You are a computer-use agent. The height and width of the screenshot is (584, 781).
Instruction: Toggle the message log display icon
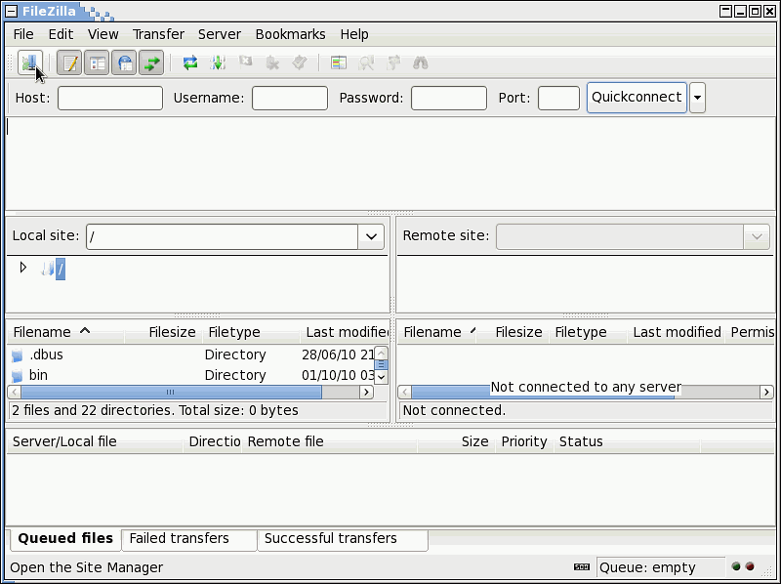(69, 63)
